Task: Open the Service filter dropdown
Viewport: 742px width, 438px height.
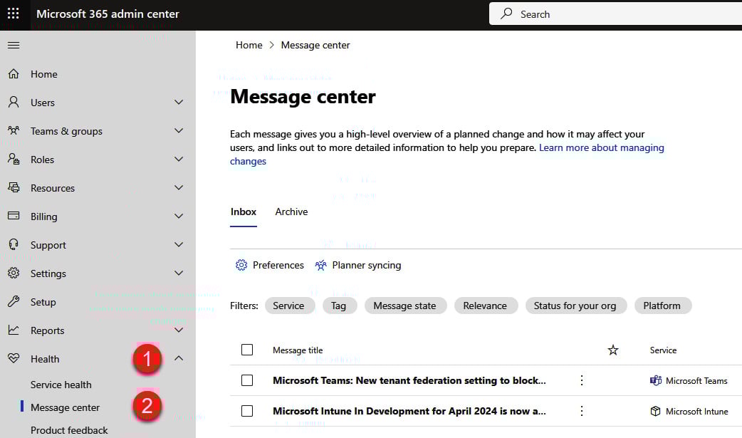Action: 288,306
